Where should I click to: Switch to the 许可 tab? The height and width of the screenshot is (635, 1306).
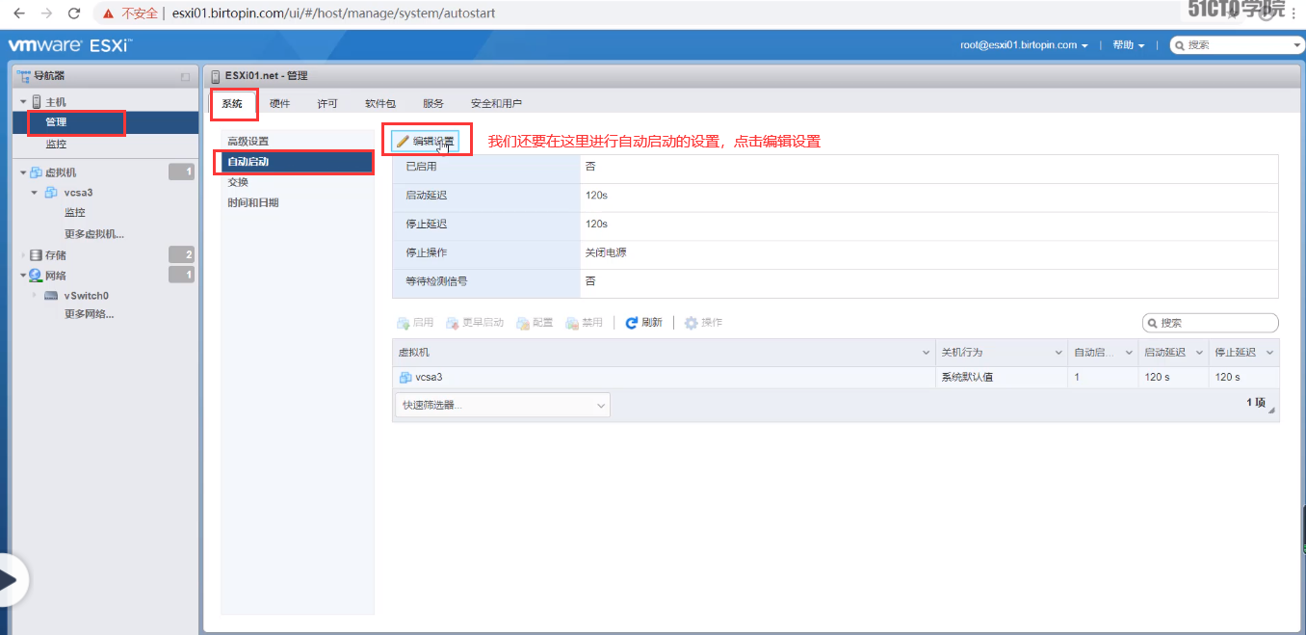[327, 104]
